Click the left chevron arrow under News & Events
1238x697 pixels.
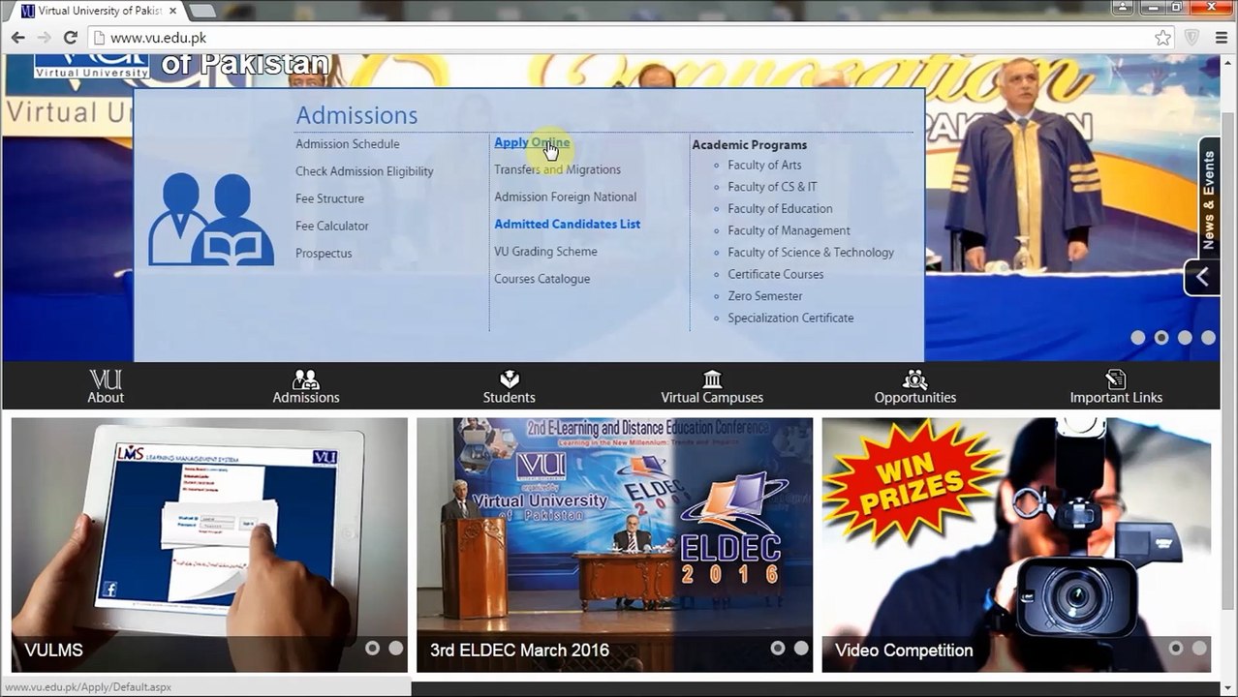coord(1202,278)
